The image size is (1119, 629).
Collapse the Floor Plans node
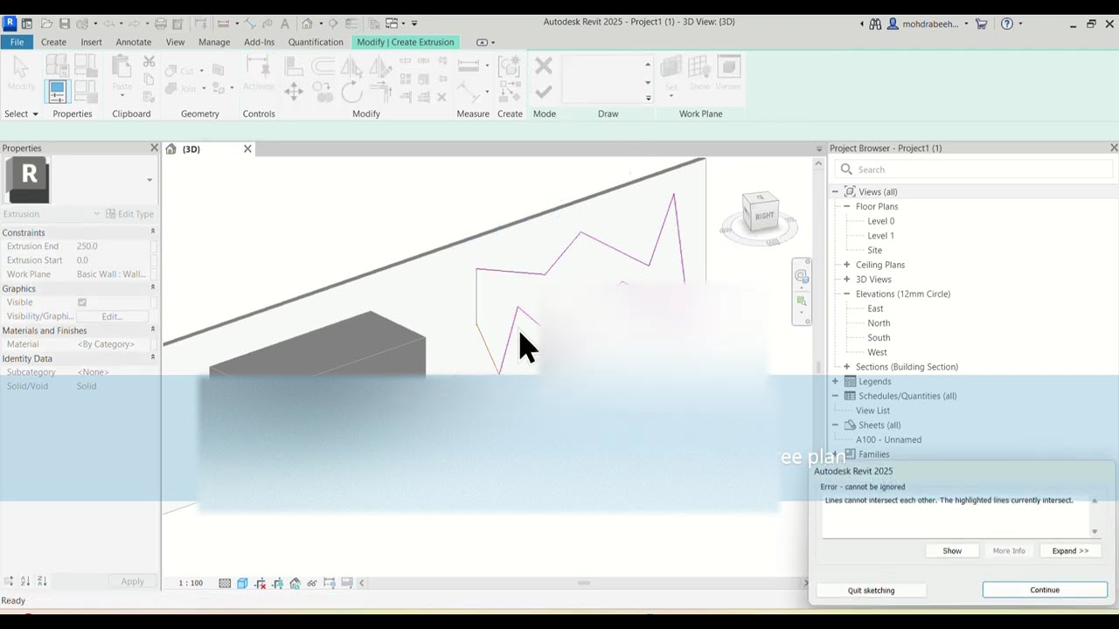[x=846, y=206]
